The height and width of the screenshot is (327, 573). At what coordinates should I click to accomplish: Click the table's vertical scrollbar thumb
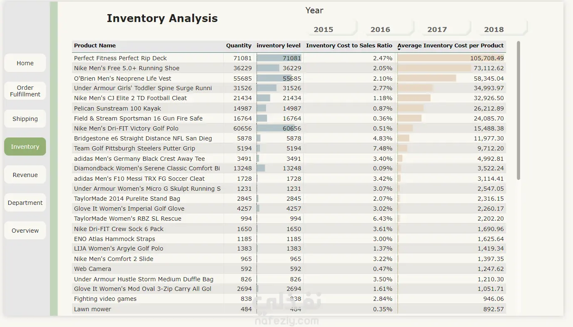(518, 111)
